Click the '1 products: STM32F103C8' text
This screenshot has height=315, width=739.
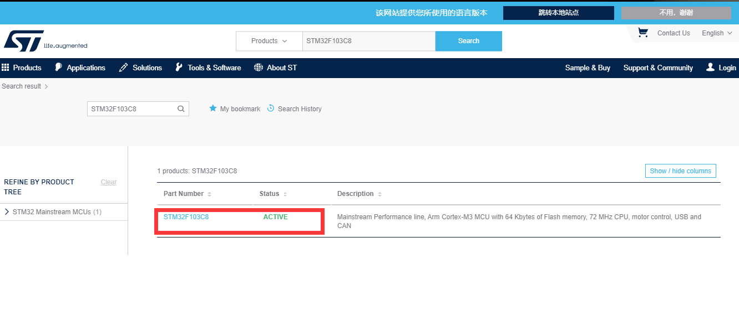(x=197, y=171)
